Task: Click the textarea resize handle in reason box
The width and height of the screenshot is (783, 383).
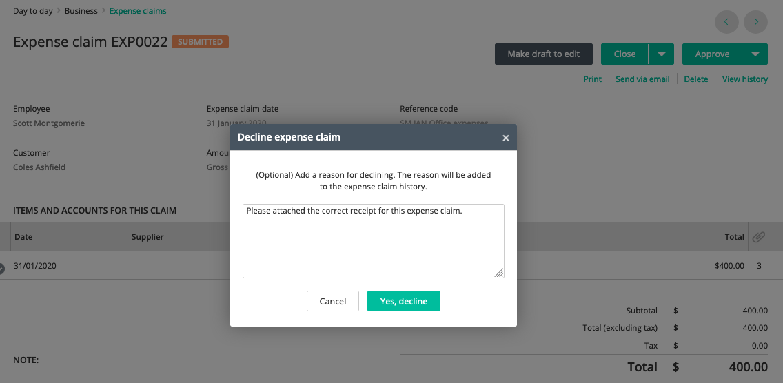Action: point(499,272)
